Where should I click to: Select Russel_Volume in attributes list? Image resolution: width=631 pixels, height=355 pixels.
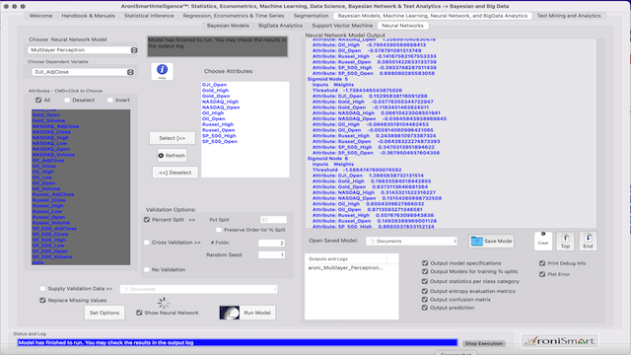coord(51,223)
